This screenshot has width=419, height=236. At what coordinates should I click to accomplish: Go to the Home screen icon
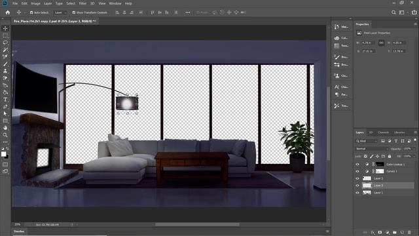pos(7,12)
